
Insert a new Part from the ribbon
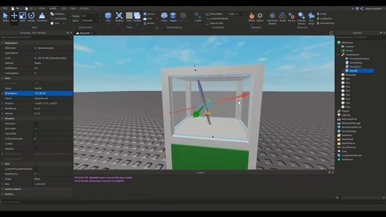pos(108,17)
